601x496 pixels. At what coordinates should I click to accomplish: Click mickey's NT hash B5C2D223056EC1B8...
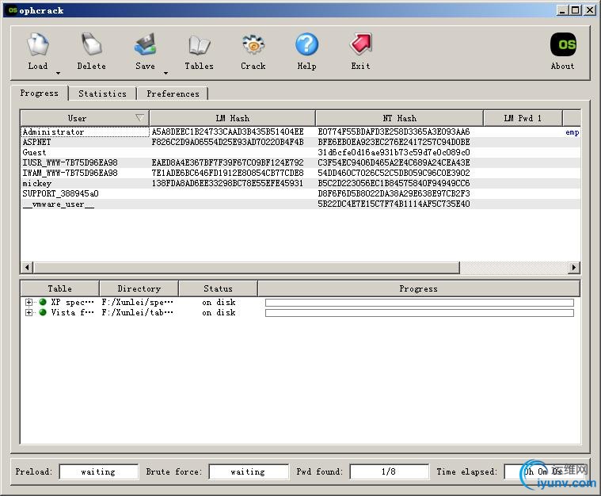[394, 183]
